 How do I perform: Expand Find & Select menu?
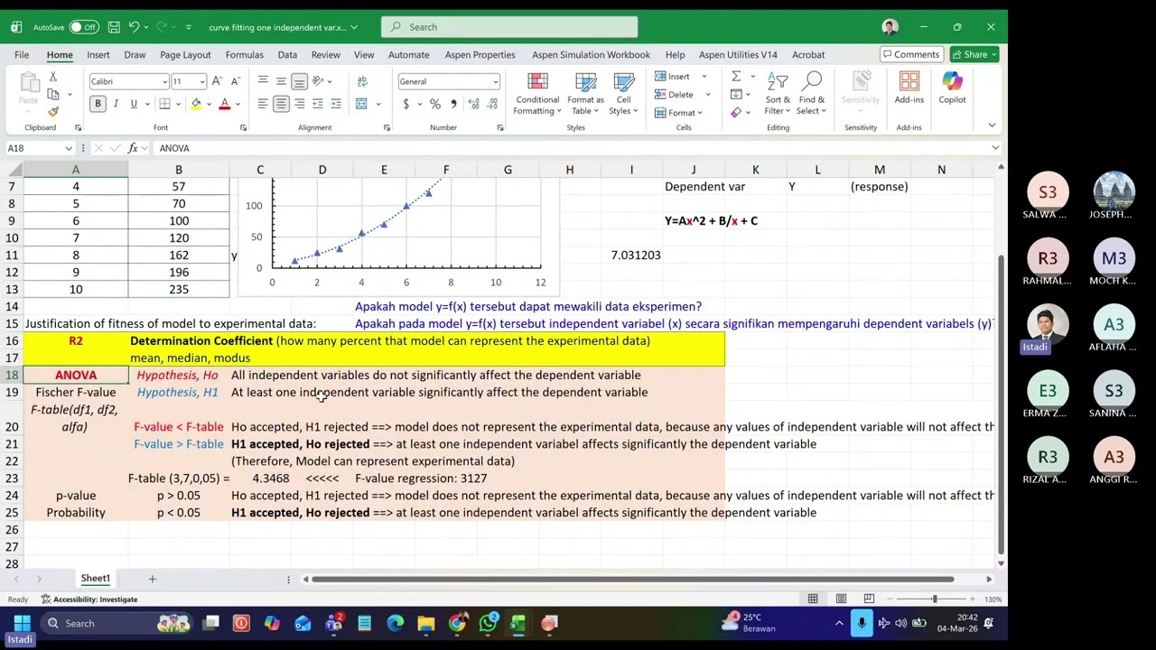(811, 94)
